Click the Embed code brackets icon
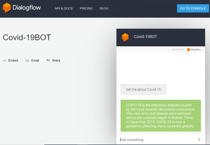Viewport: 210px width, 145px height. tap(5, 60)
